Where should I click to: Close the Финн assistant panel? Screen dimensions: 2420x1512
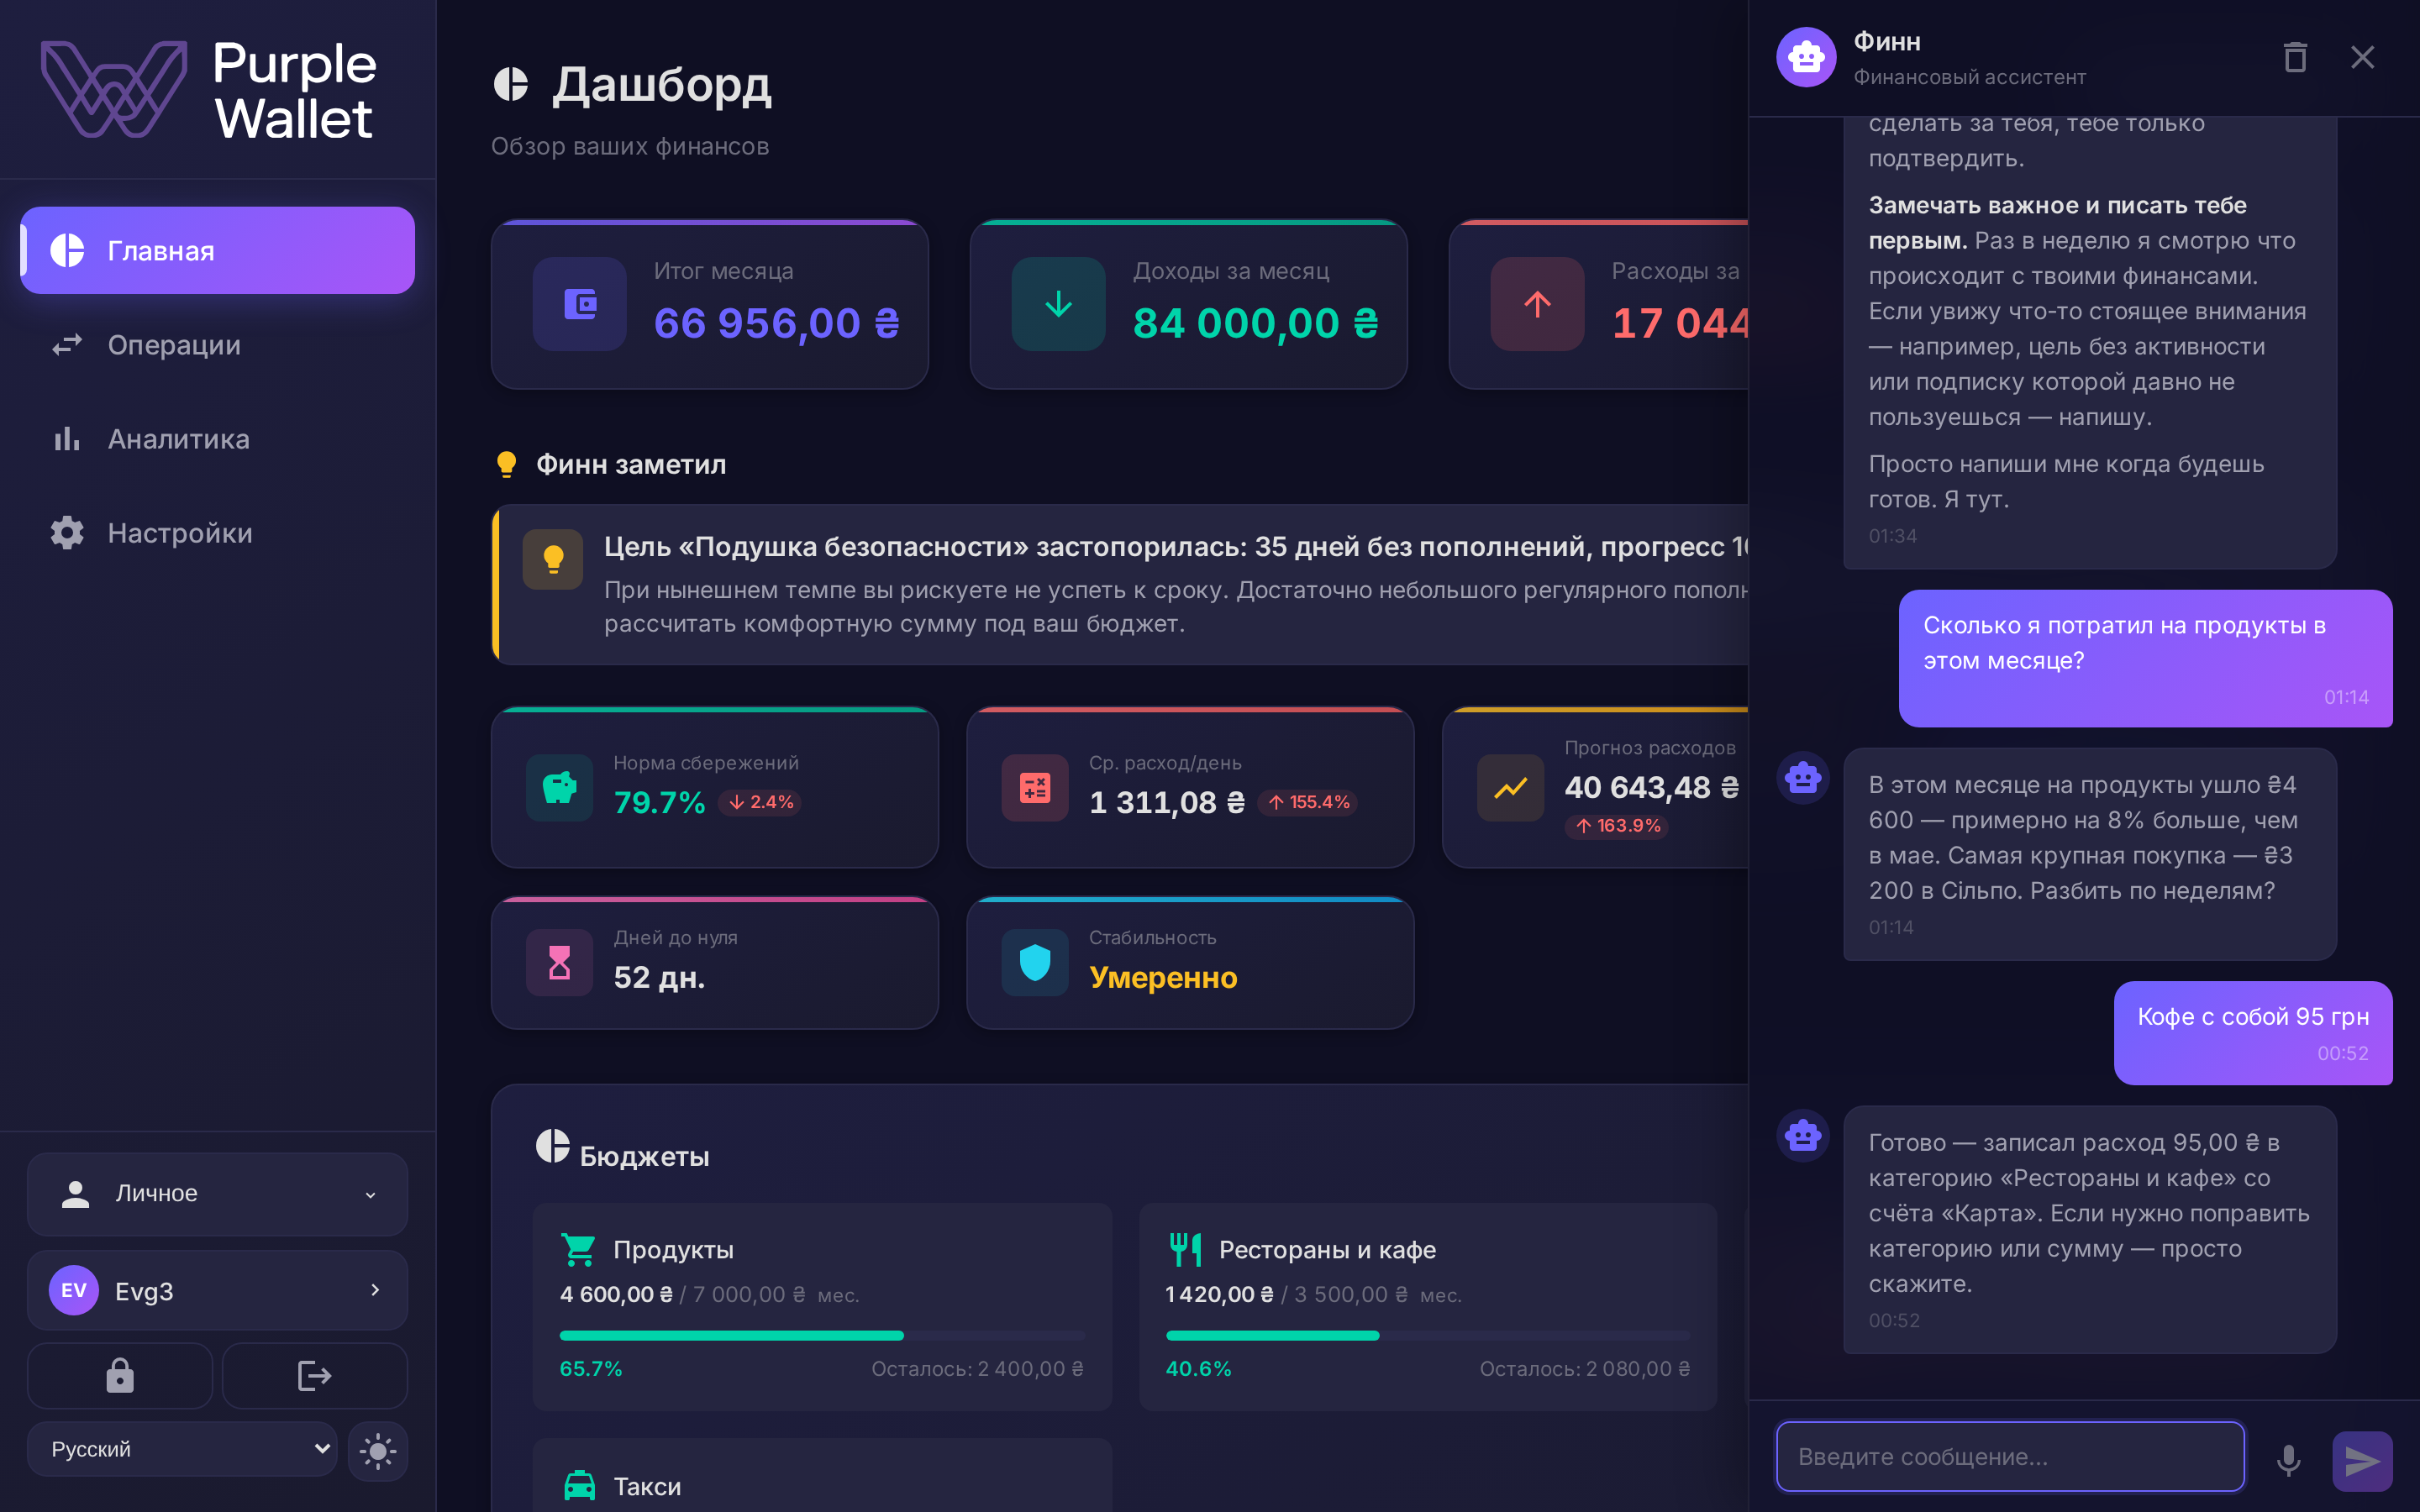tap(2362, 57)
